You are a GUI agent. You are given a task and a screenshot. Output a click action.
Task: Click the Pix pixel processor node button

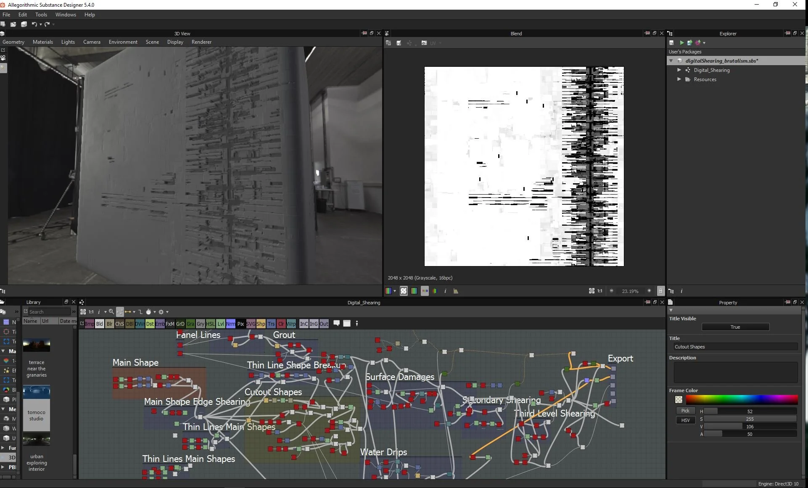(240, 324)
